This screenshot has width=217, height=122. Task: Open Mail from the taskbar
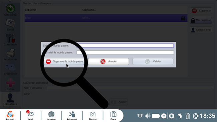(30, 116)
